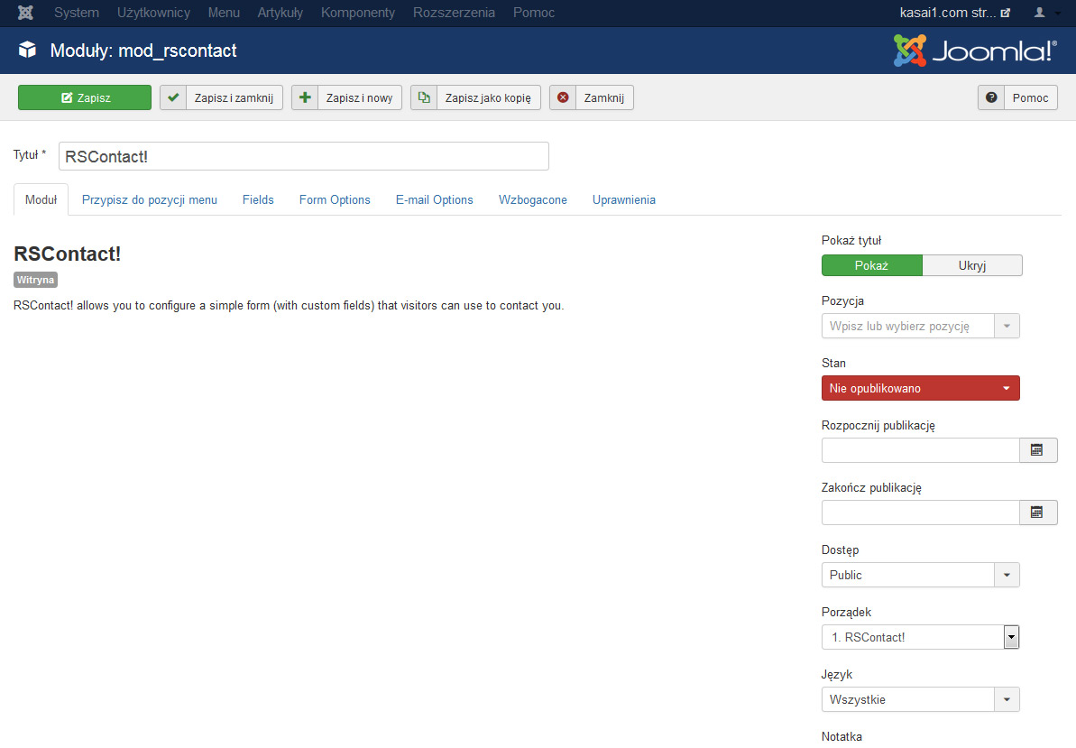Switch to the Form Options tab
Screen dimensions: 1076x748
click(x=335, y=199)
